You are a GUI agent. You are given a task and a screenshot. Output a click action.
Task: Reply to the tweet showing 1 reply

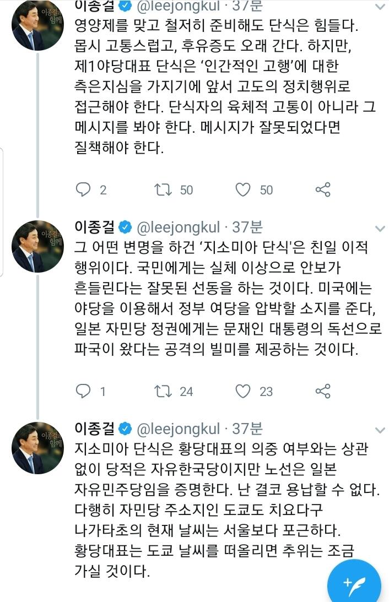83,392
